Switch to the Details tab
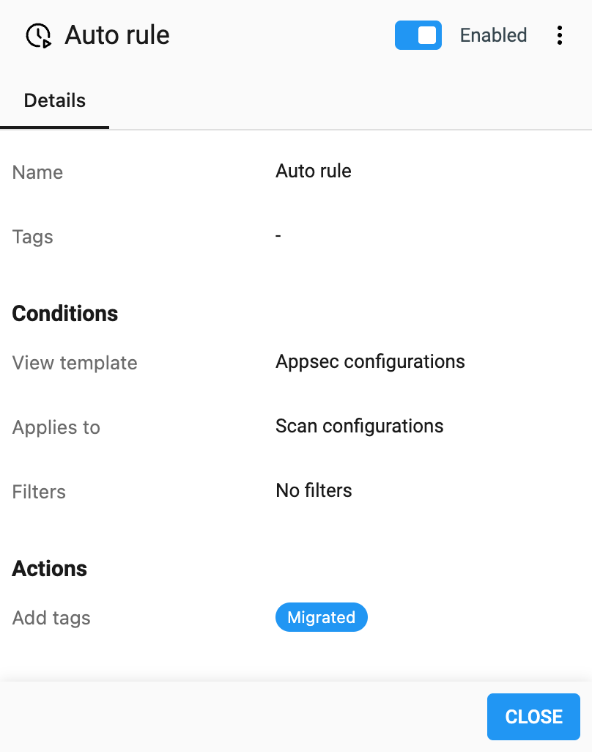 (x=54, y=100)
